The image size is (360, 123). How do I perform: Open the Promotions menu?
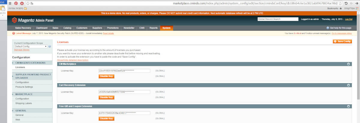click(112, 28)
